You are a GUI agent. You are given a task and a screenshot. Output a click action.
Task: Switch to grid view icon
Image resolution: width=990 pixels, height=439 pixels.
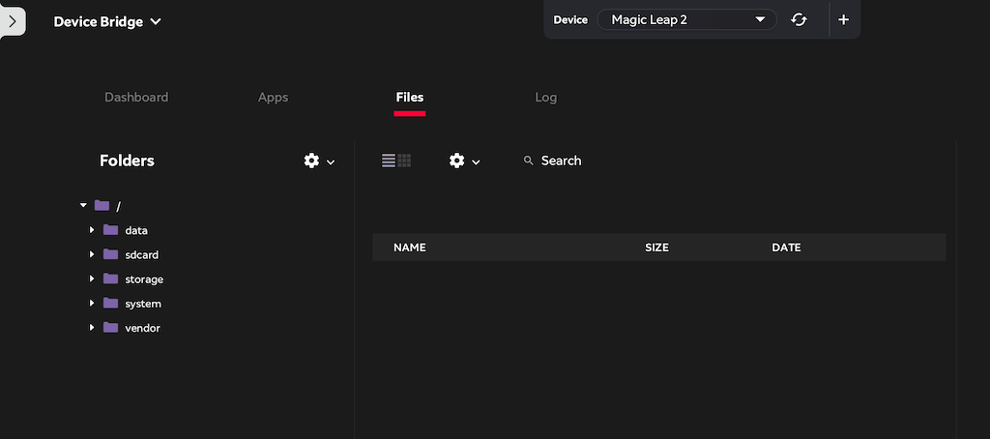click(404, 161)
